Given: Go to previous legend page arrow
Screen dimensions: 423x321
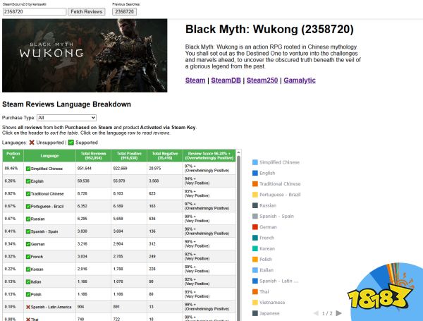Looking at the screenshot, I should coord(316,313).
